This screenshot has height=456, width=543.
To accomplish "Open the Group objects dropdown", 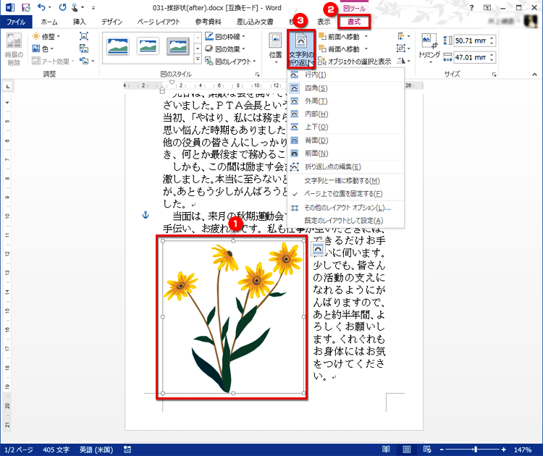I will pos(404,48).
